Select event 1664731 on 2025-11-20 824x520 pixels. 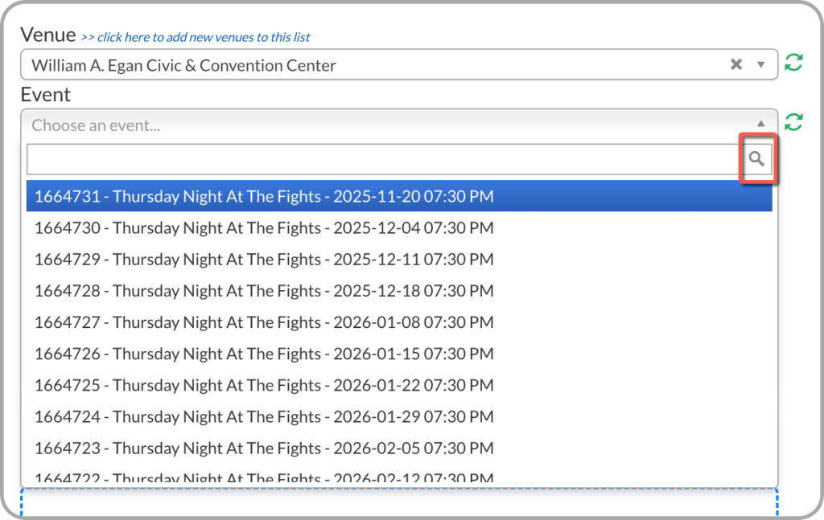(x=264, y=196)
